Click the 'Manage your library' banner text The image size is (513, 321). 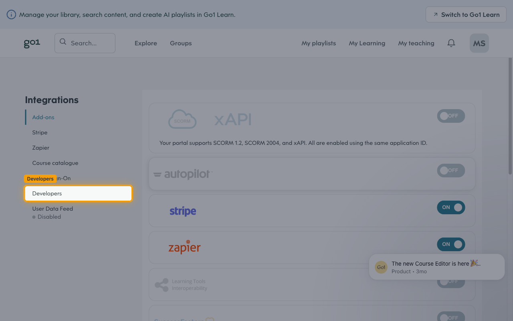click(x=127, y=15)
